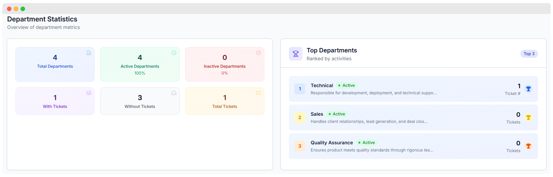The height and width of the screenshot is (177, 553).
Task: Click the checkmark icon in Active Departments card
Action: click(174, 53)
